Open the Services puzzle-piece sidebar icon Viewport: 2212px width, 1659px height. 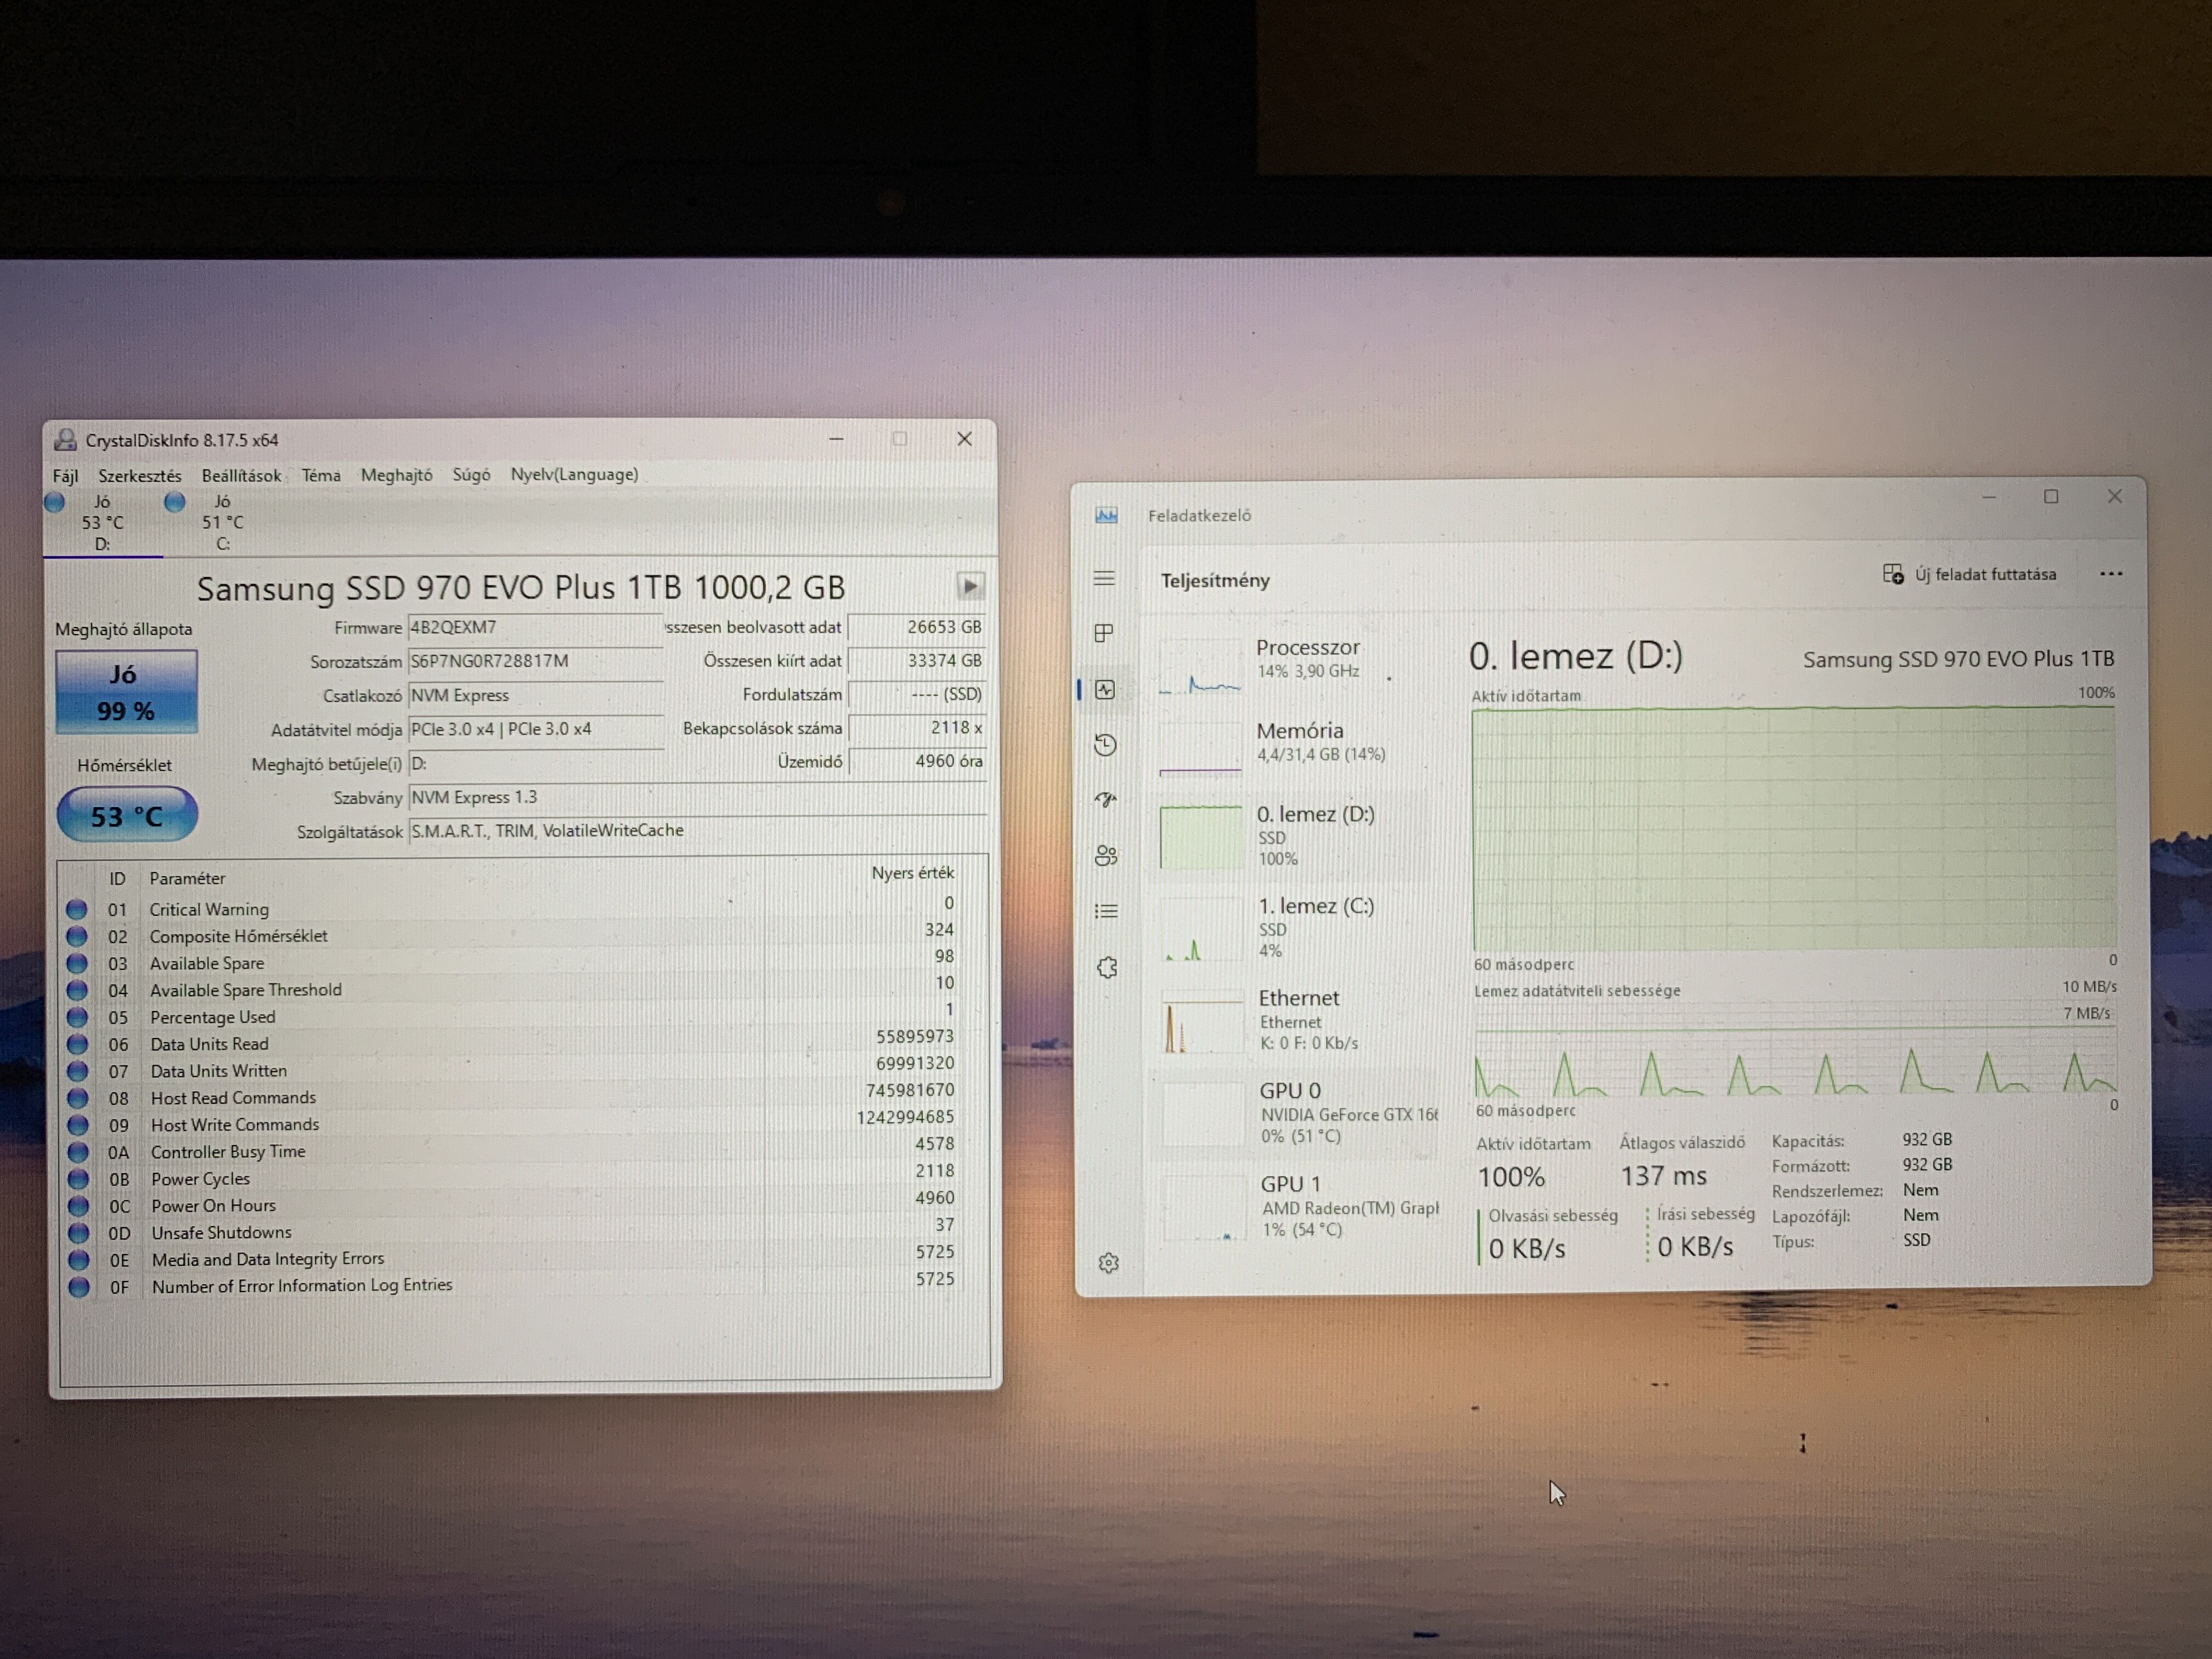click(x=1107, y=967)
